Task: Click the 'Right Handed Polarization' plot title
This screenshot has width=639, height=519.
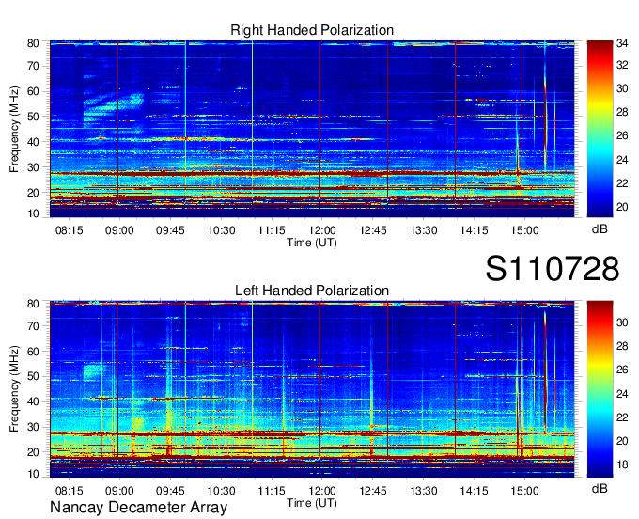Action: pyautogui.click(x=312, y=30)
